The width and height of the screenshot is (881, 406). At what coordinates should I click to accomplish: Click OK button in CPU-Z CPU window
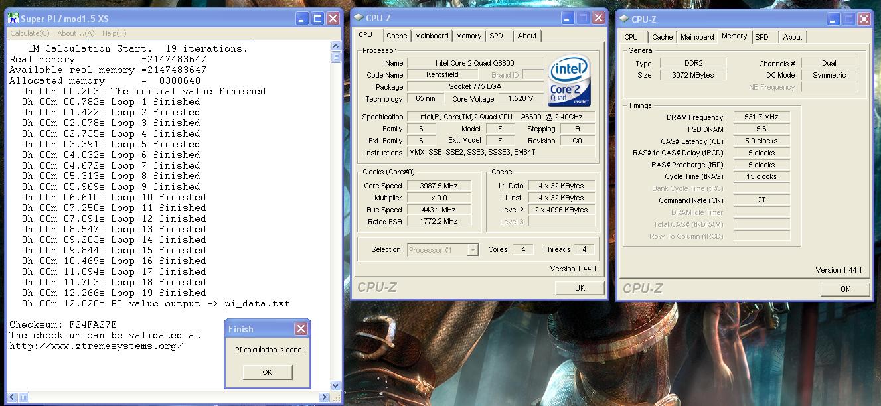coord(580,287)
